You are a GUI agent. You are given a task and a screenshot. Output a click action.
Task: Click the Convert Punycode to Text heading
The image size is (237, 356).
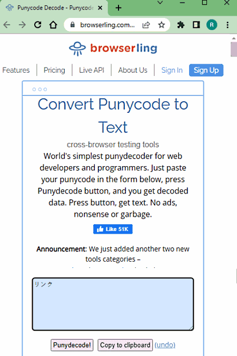point(113,116)
